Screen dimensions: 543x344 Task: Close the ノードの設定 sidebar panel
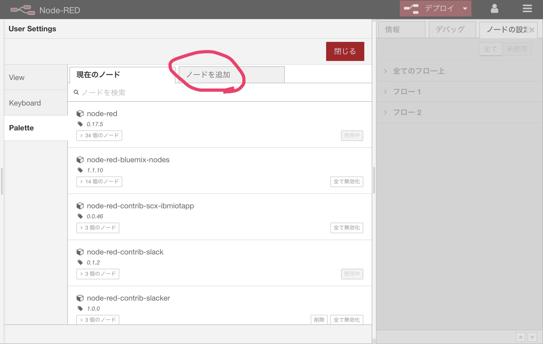pyautogui.click(x=531, y=30)
